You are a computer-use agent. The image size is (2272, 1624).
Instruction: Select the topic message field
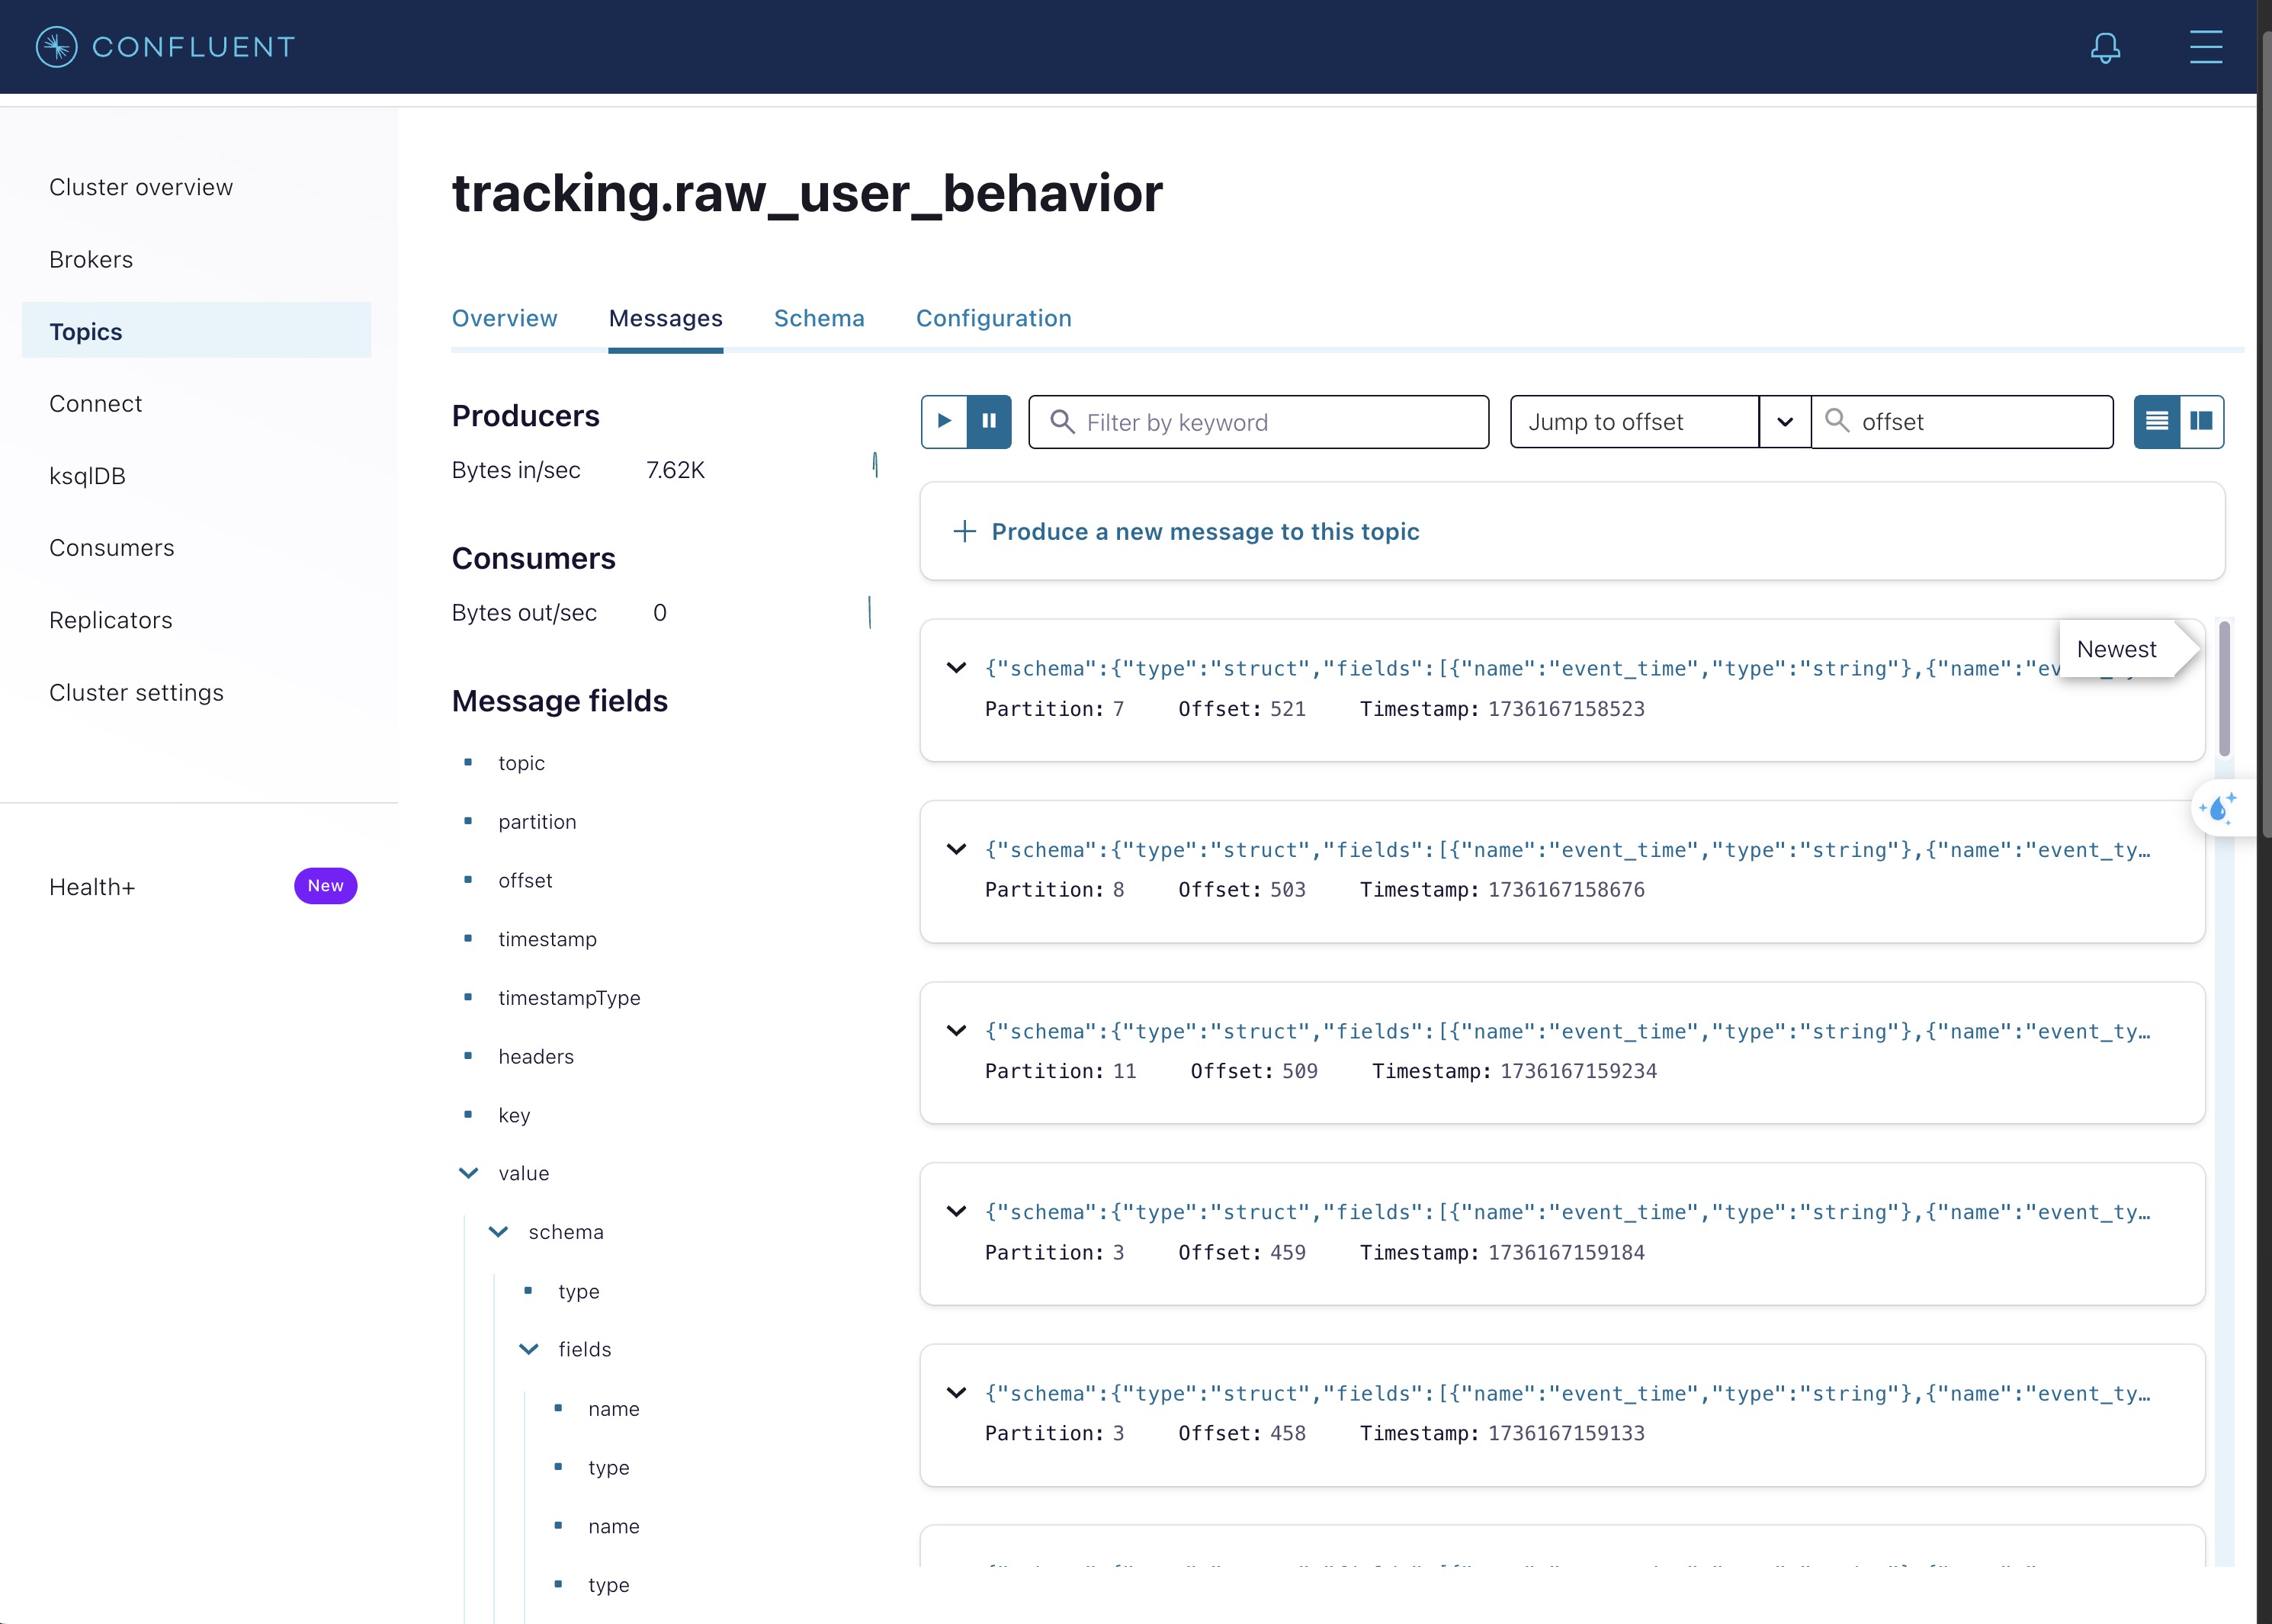(521, 763)
